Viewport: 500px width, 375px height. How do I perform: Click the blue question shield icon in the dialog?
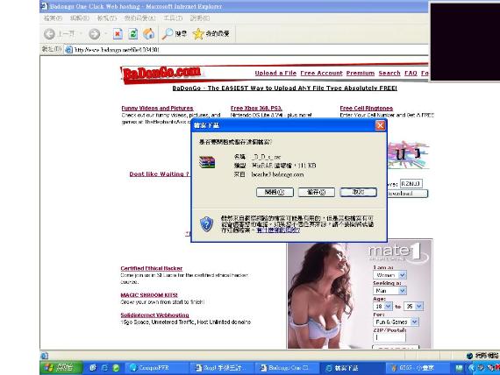206,224
